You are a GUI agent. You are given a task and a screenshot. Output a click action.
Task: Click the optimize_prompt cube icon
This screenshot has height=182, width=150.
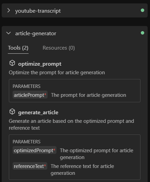tap(12, 63)
